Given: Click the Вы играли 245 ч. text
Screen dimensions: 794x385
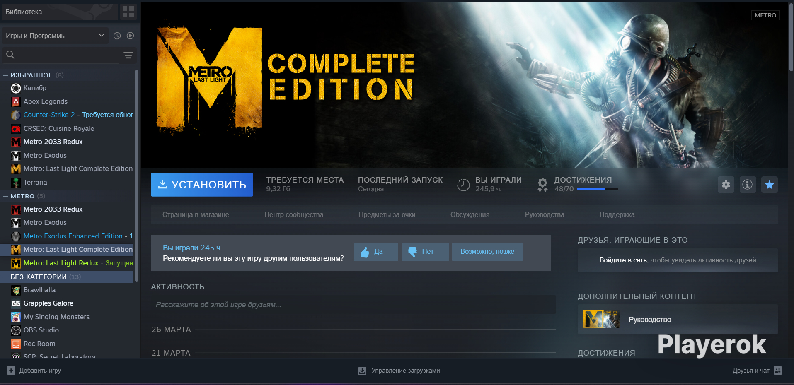Looking at the screenshot, I should 192,248.
